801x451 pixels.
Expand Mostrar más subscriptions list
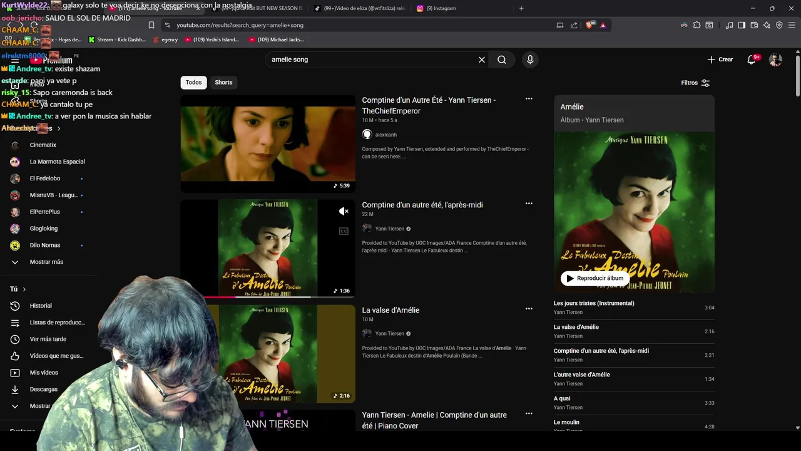coord(48,262)
